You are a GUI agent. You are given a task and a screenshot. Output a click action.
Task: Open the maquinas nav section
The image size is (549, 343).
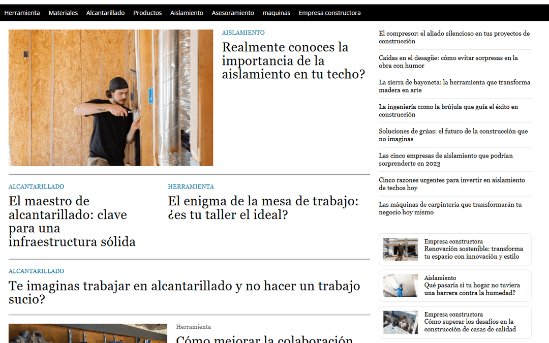[276, 13]
